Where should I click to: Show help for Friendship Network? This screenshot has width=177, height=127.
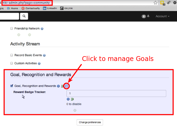(42, 29)
